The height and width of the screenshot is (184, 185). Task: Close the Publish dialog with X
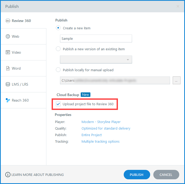(178, 6)
